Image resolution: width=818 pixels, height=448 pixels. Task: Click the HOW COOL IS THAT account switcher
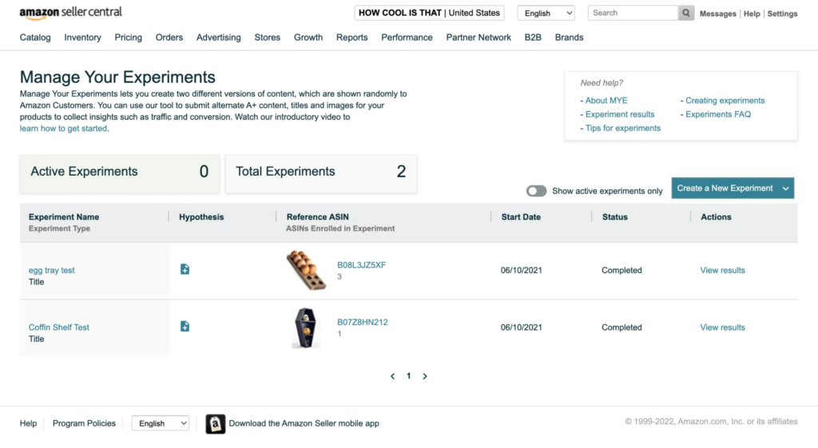coord(429,13)
